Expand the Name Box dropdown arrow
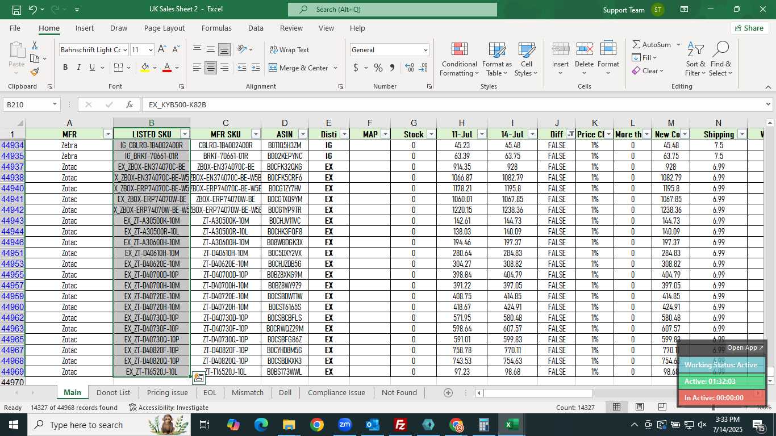 point(55,104)
